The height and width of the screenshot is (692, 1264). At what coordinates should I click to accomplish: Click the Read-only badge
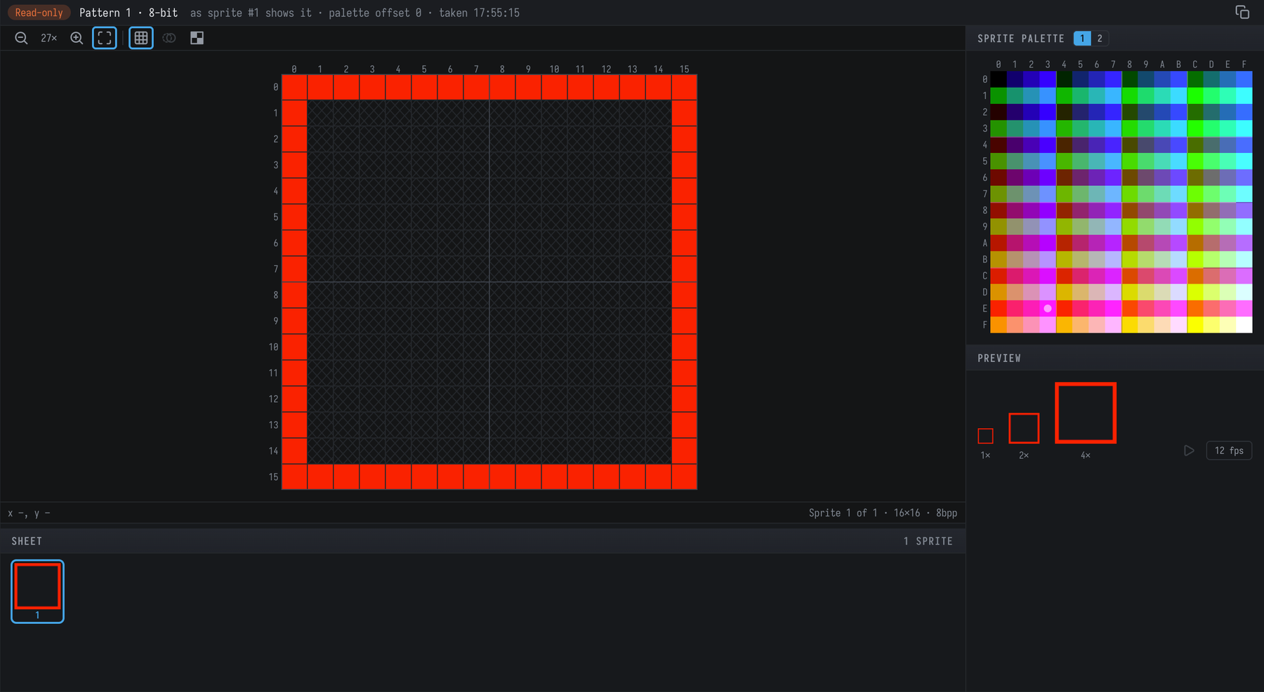click(39, 13)
